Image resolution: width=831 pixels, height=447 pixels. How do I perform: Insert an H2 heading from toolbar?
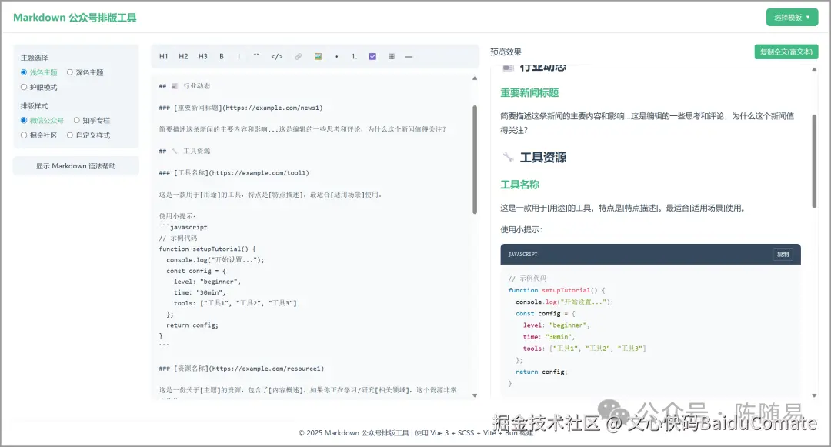click(x=183, y=57)
